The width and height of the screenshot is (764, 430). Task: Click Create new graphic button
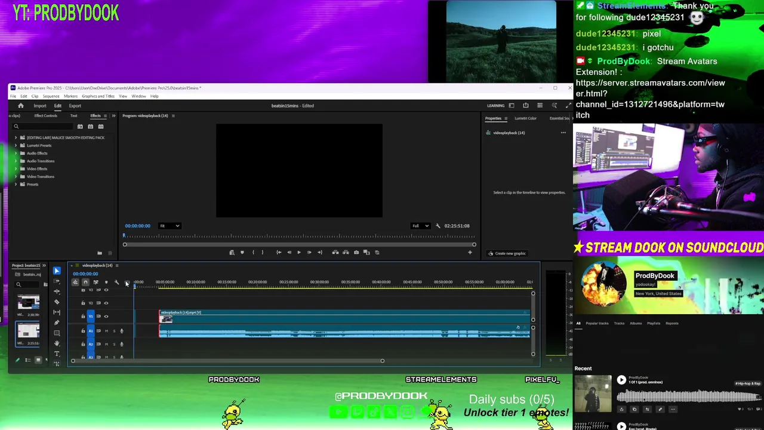(507, 253)
